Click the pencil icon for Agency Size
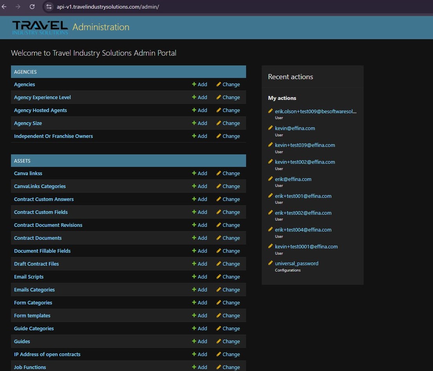Viewport: 433px width, 371px height. (x=219, y=123)
